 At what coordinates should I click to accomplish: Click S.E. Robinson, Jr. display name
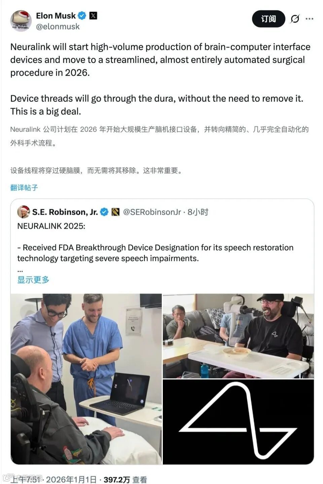[65, 212]
